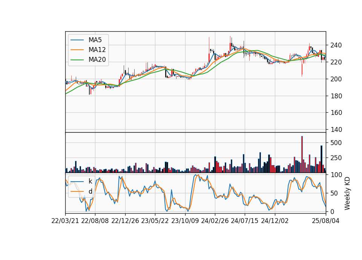Click the 140 price axis tick label
Image resolution: width=362 pixels, height=260 pixels.
(336, 130)
